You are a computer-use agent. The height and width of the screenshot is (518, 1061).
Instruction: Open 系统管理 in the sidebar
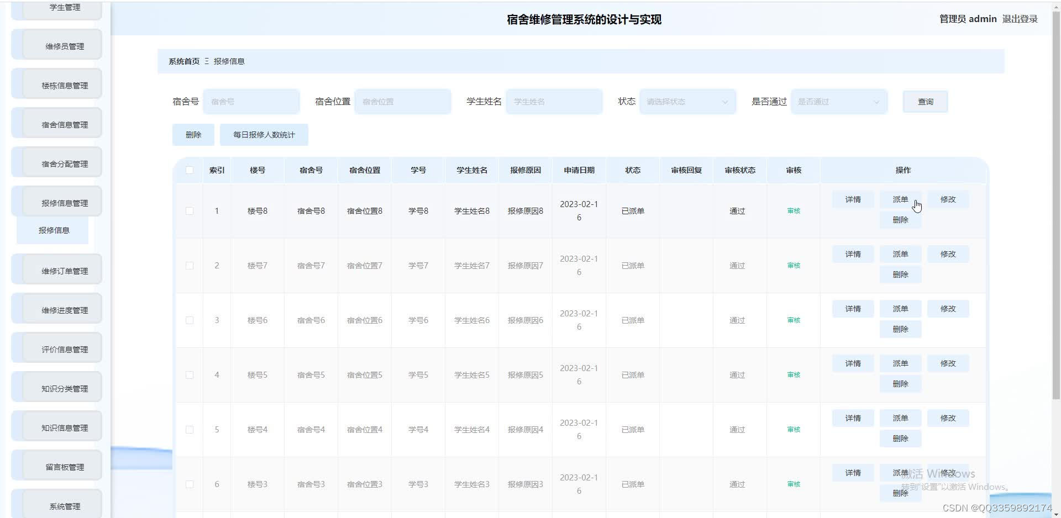(x=56, y=504)
